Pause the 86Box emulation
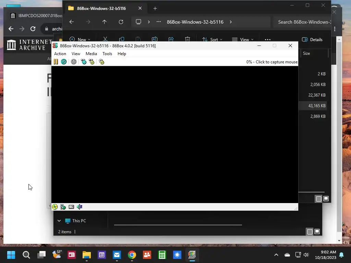This screenshot has height=263, width=351. [56, 62]
